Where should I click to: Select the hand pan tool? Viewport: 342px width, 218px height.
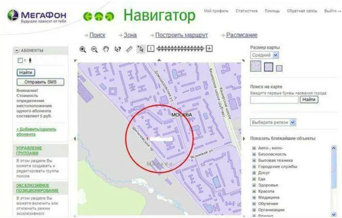[x=106, y=49]
